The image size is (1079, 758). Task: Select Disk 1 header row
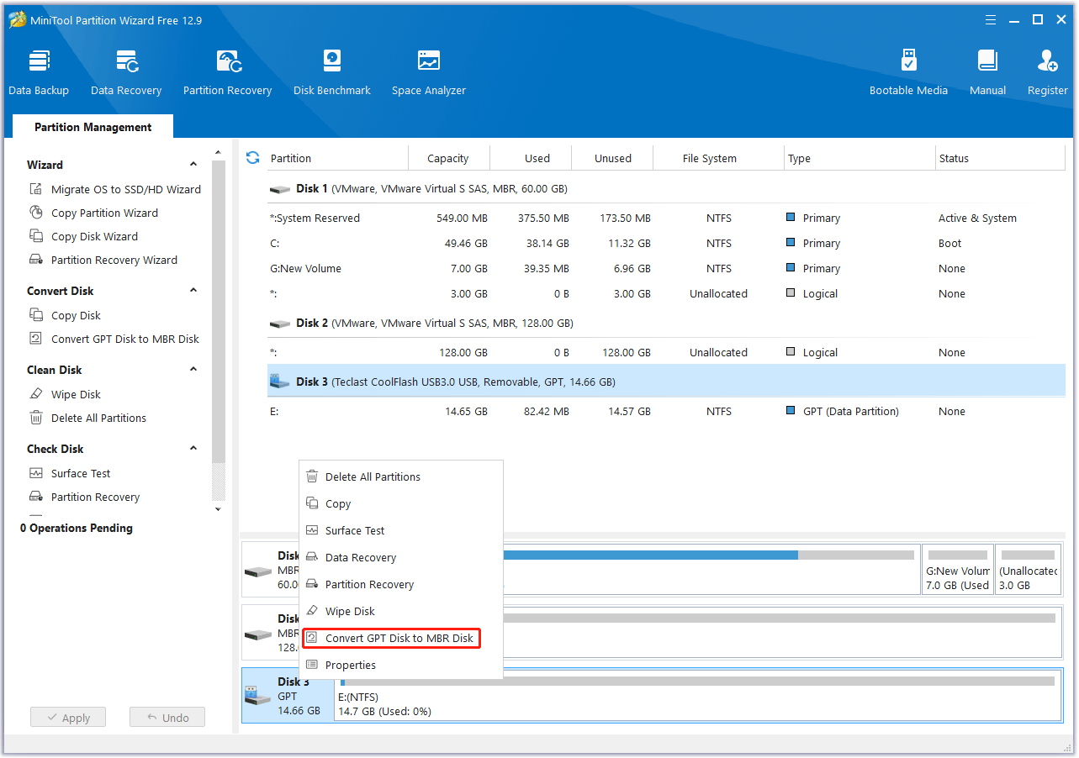point(666,188)
